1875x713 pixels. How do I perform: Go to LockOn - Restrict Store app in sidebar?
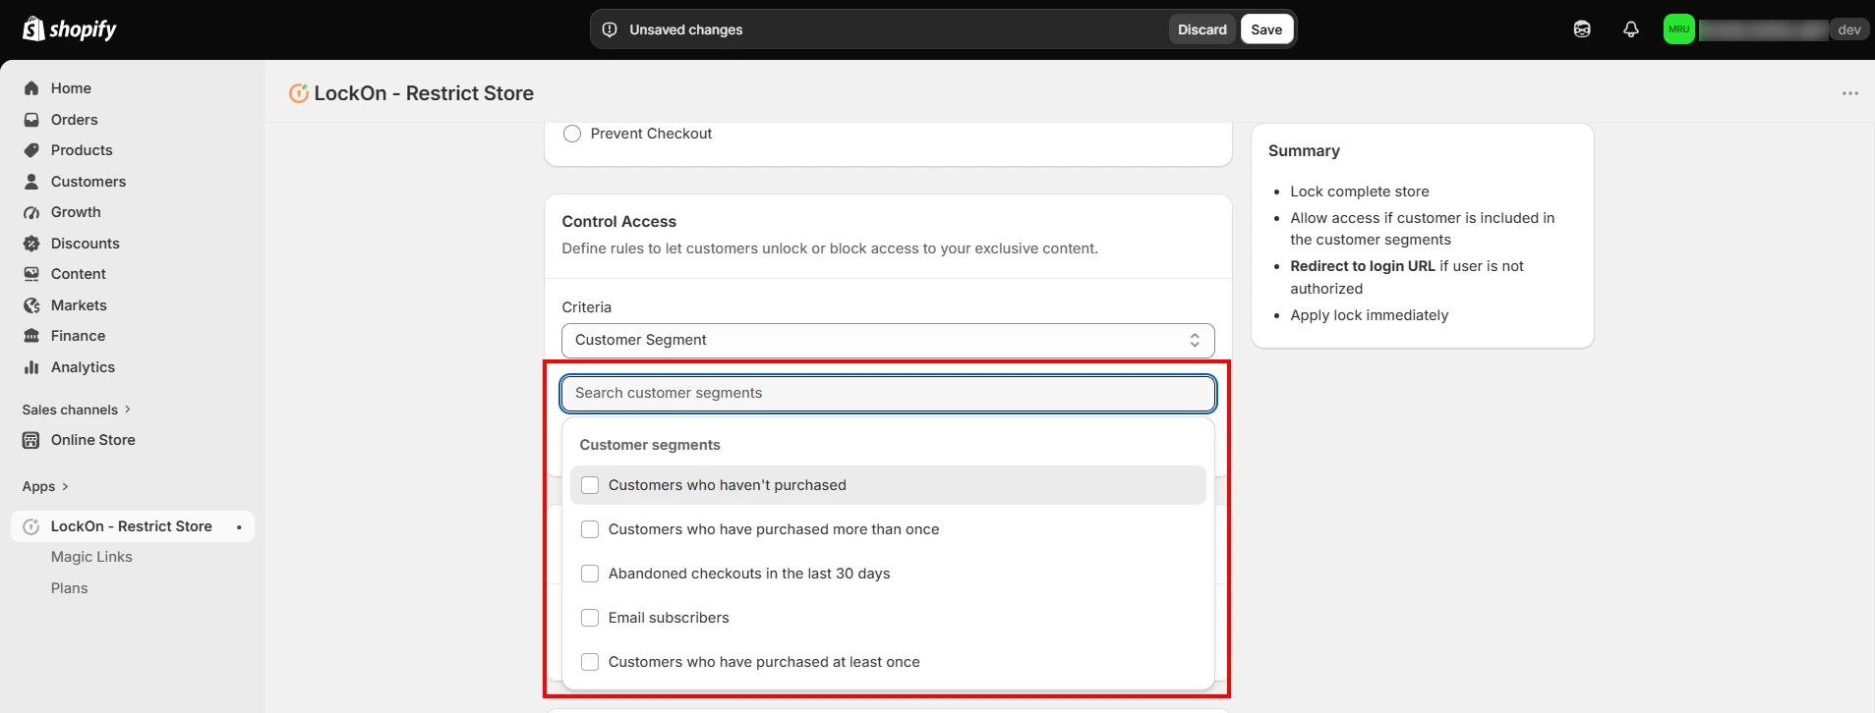click(133, 526)
